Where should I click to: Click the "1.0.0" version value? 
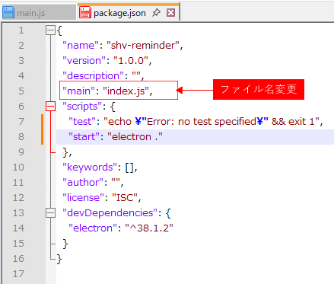131,61
